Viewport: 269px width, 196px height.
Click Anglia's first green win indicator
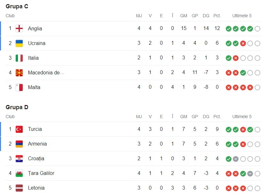point(228,29)
